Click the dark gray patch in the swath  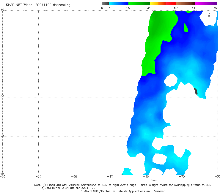[x=196, y=91]
